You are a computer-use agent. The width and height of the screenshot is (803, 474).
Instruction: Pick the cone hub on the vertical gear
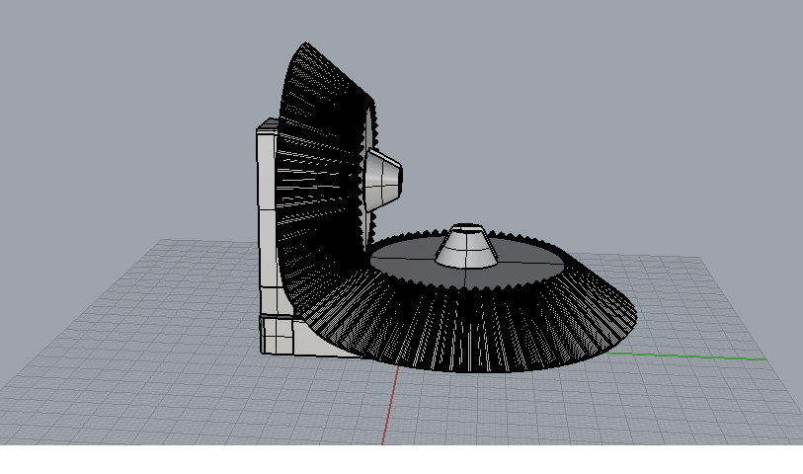[x=384, y=179]
